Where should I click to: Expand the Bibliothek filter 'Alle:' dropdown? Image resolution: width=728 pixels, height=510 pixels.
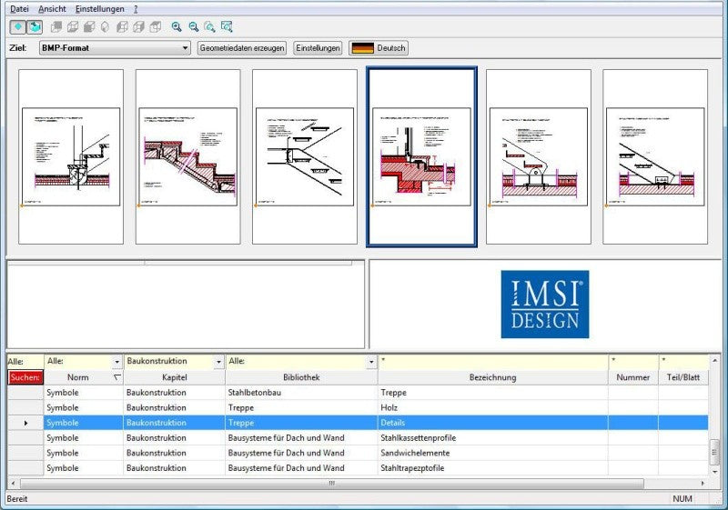[x=371, y=362]
